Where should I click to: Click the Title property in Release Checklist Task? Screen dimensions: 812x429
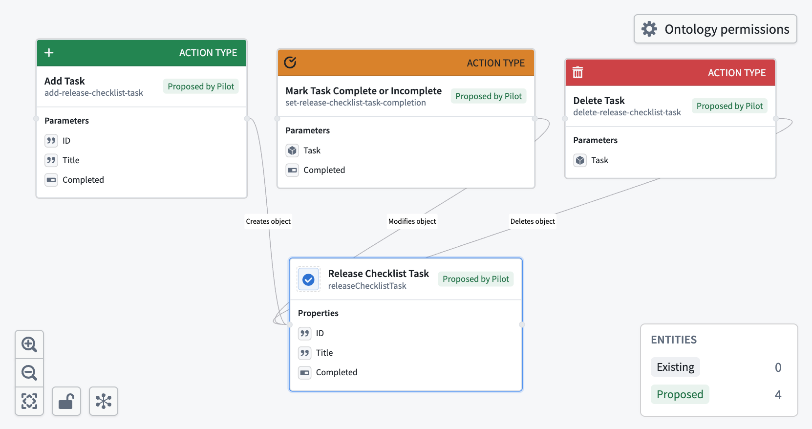[x=324, y=353]
